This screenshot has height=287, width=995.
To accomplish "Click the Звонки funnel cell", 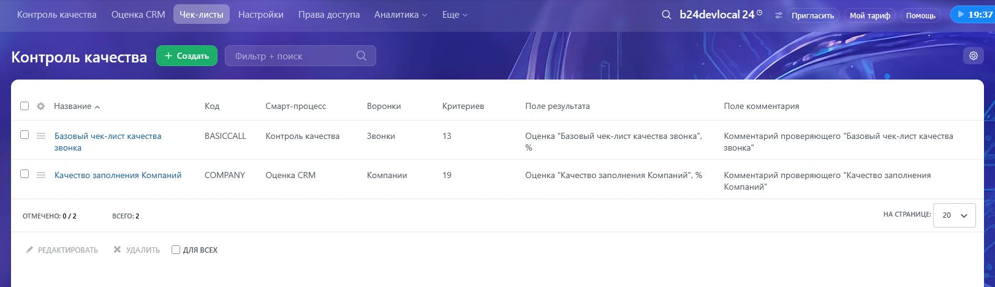I will (381, 136).
